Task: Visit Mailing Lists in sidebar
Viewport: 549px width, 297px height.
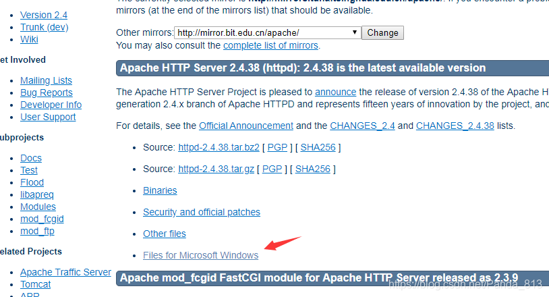Action: (x=46, y=80)
